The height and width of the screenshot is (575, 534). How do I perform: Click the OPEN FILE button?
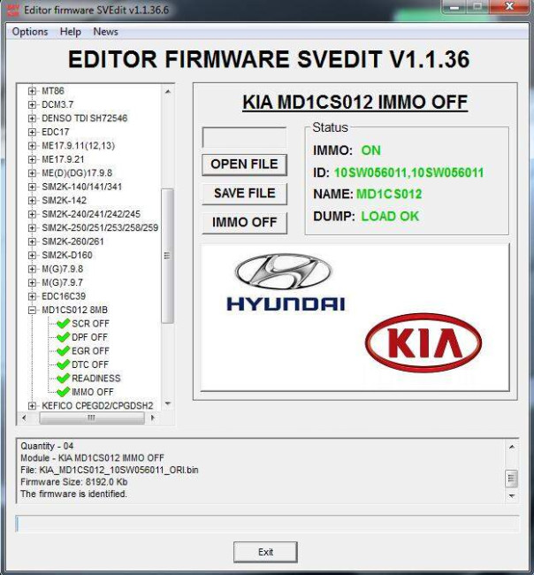(x=245, y=165)
